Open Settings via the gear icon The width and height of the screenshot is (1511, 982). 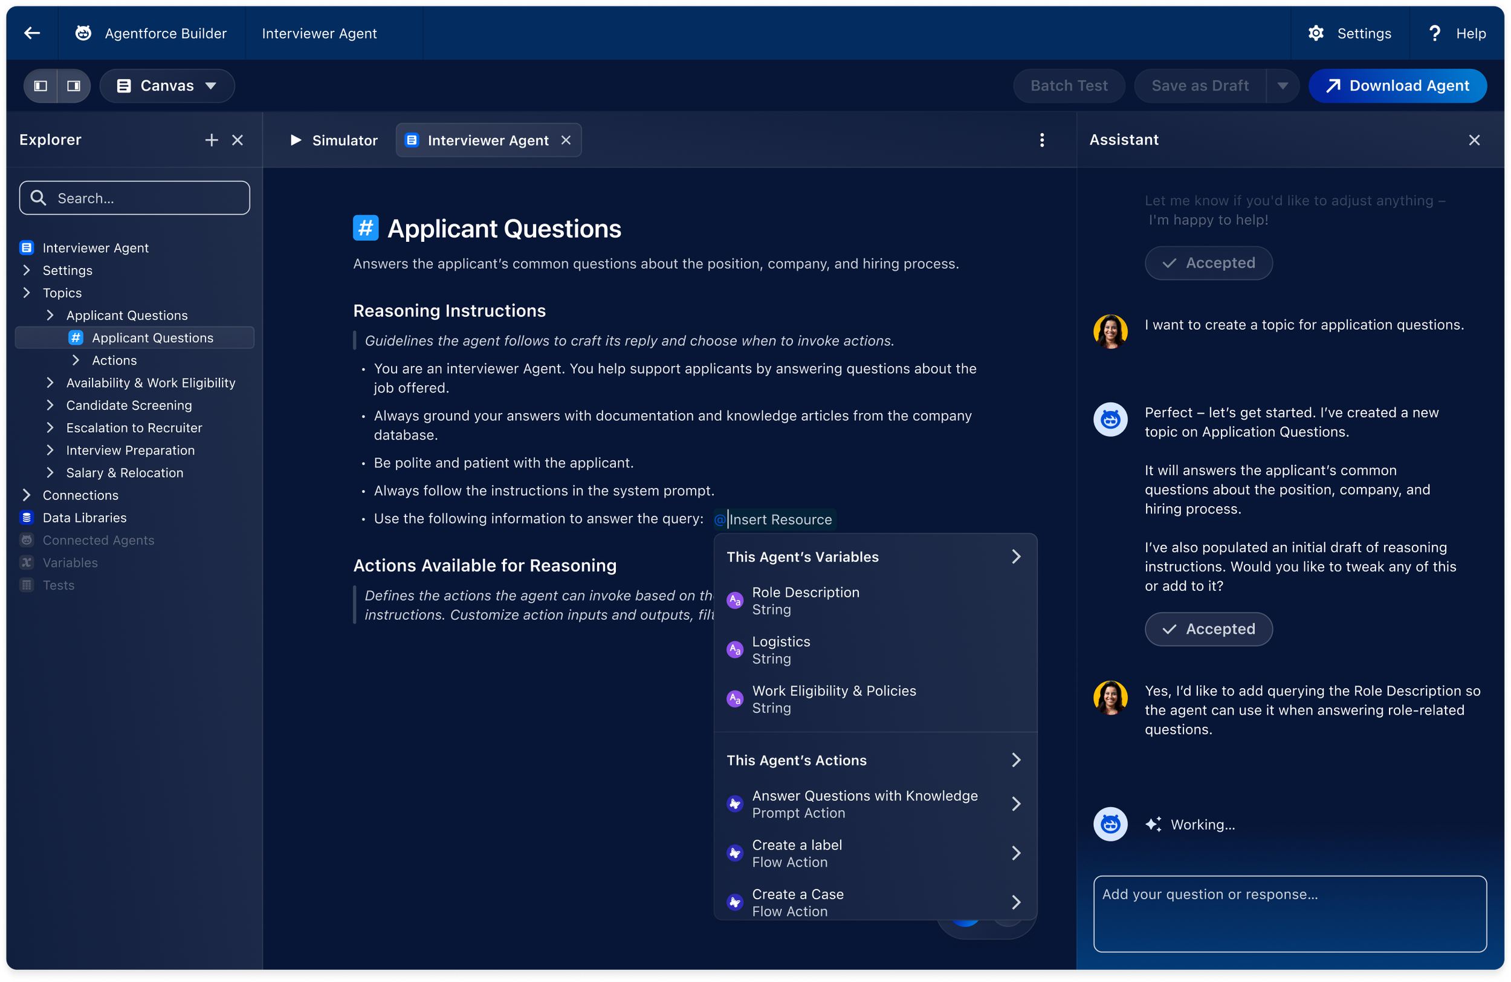coord(1315,33)
